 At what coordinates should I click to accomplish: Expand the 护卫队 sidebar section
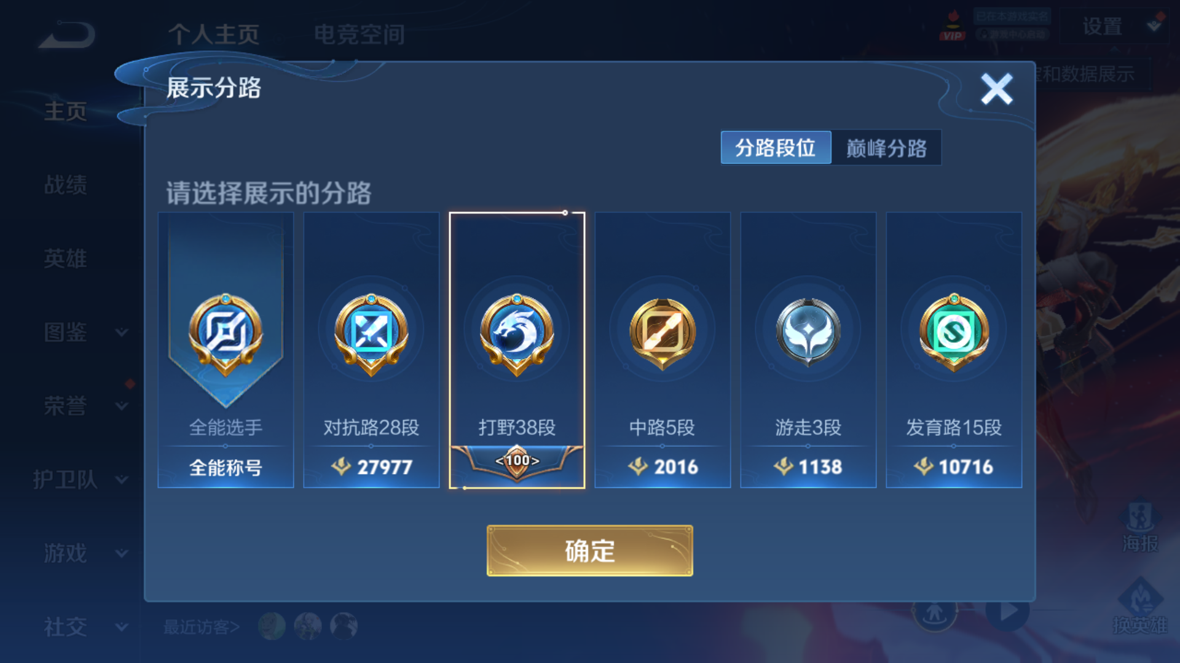point(81,479)
